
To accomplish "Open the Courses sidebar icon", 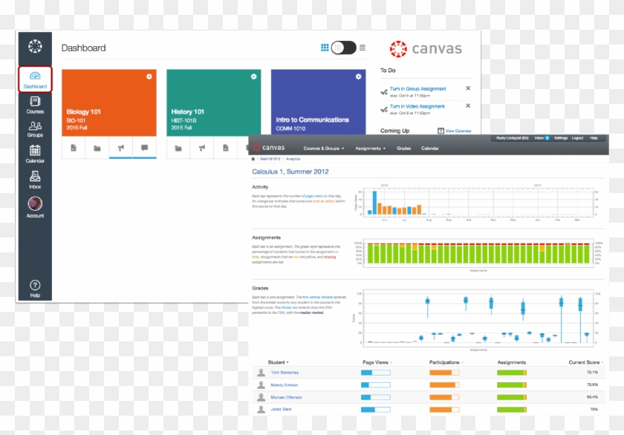I will (35, 105).
